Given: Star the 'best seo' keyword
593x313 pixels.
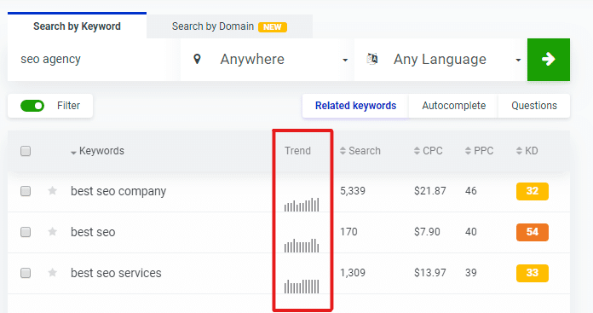Looking at the screenshot, I should click(x=53, y=232).
